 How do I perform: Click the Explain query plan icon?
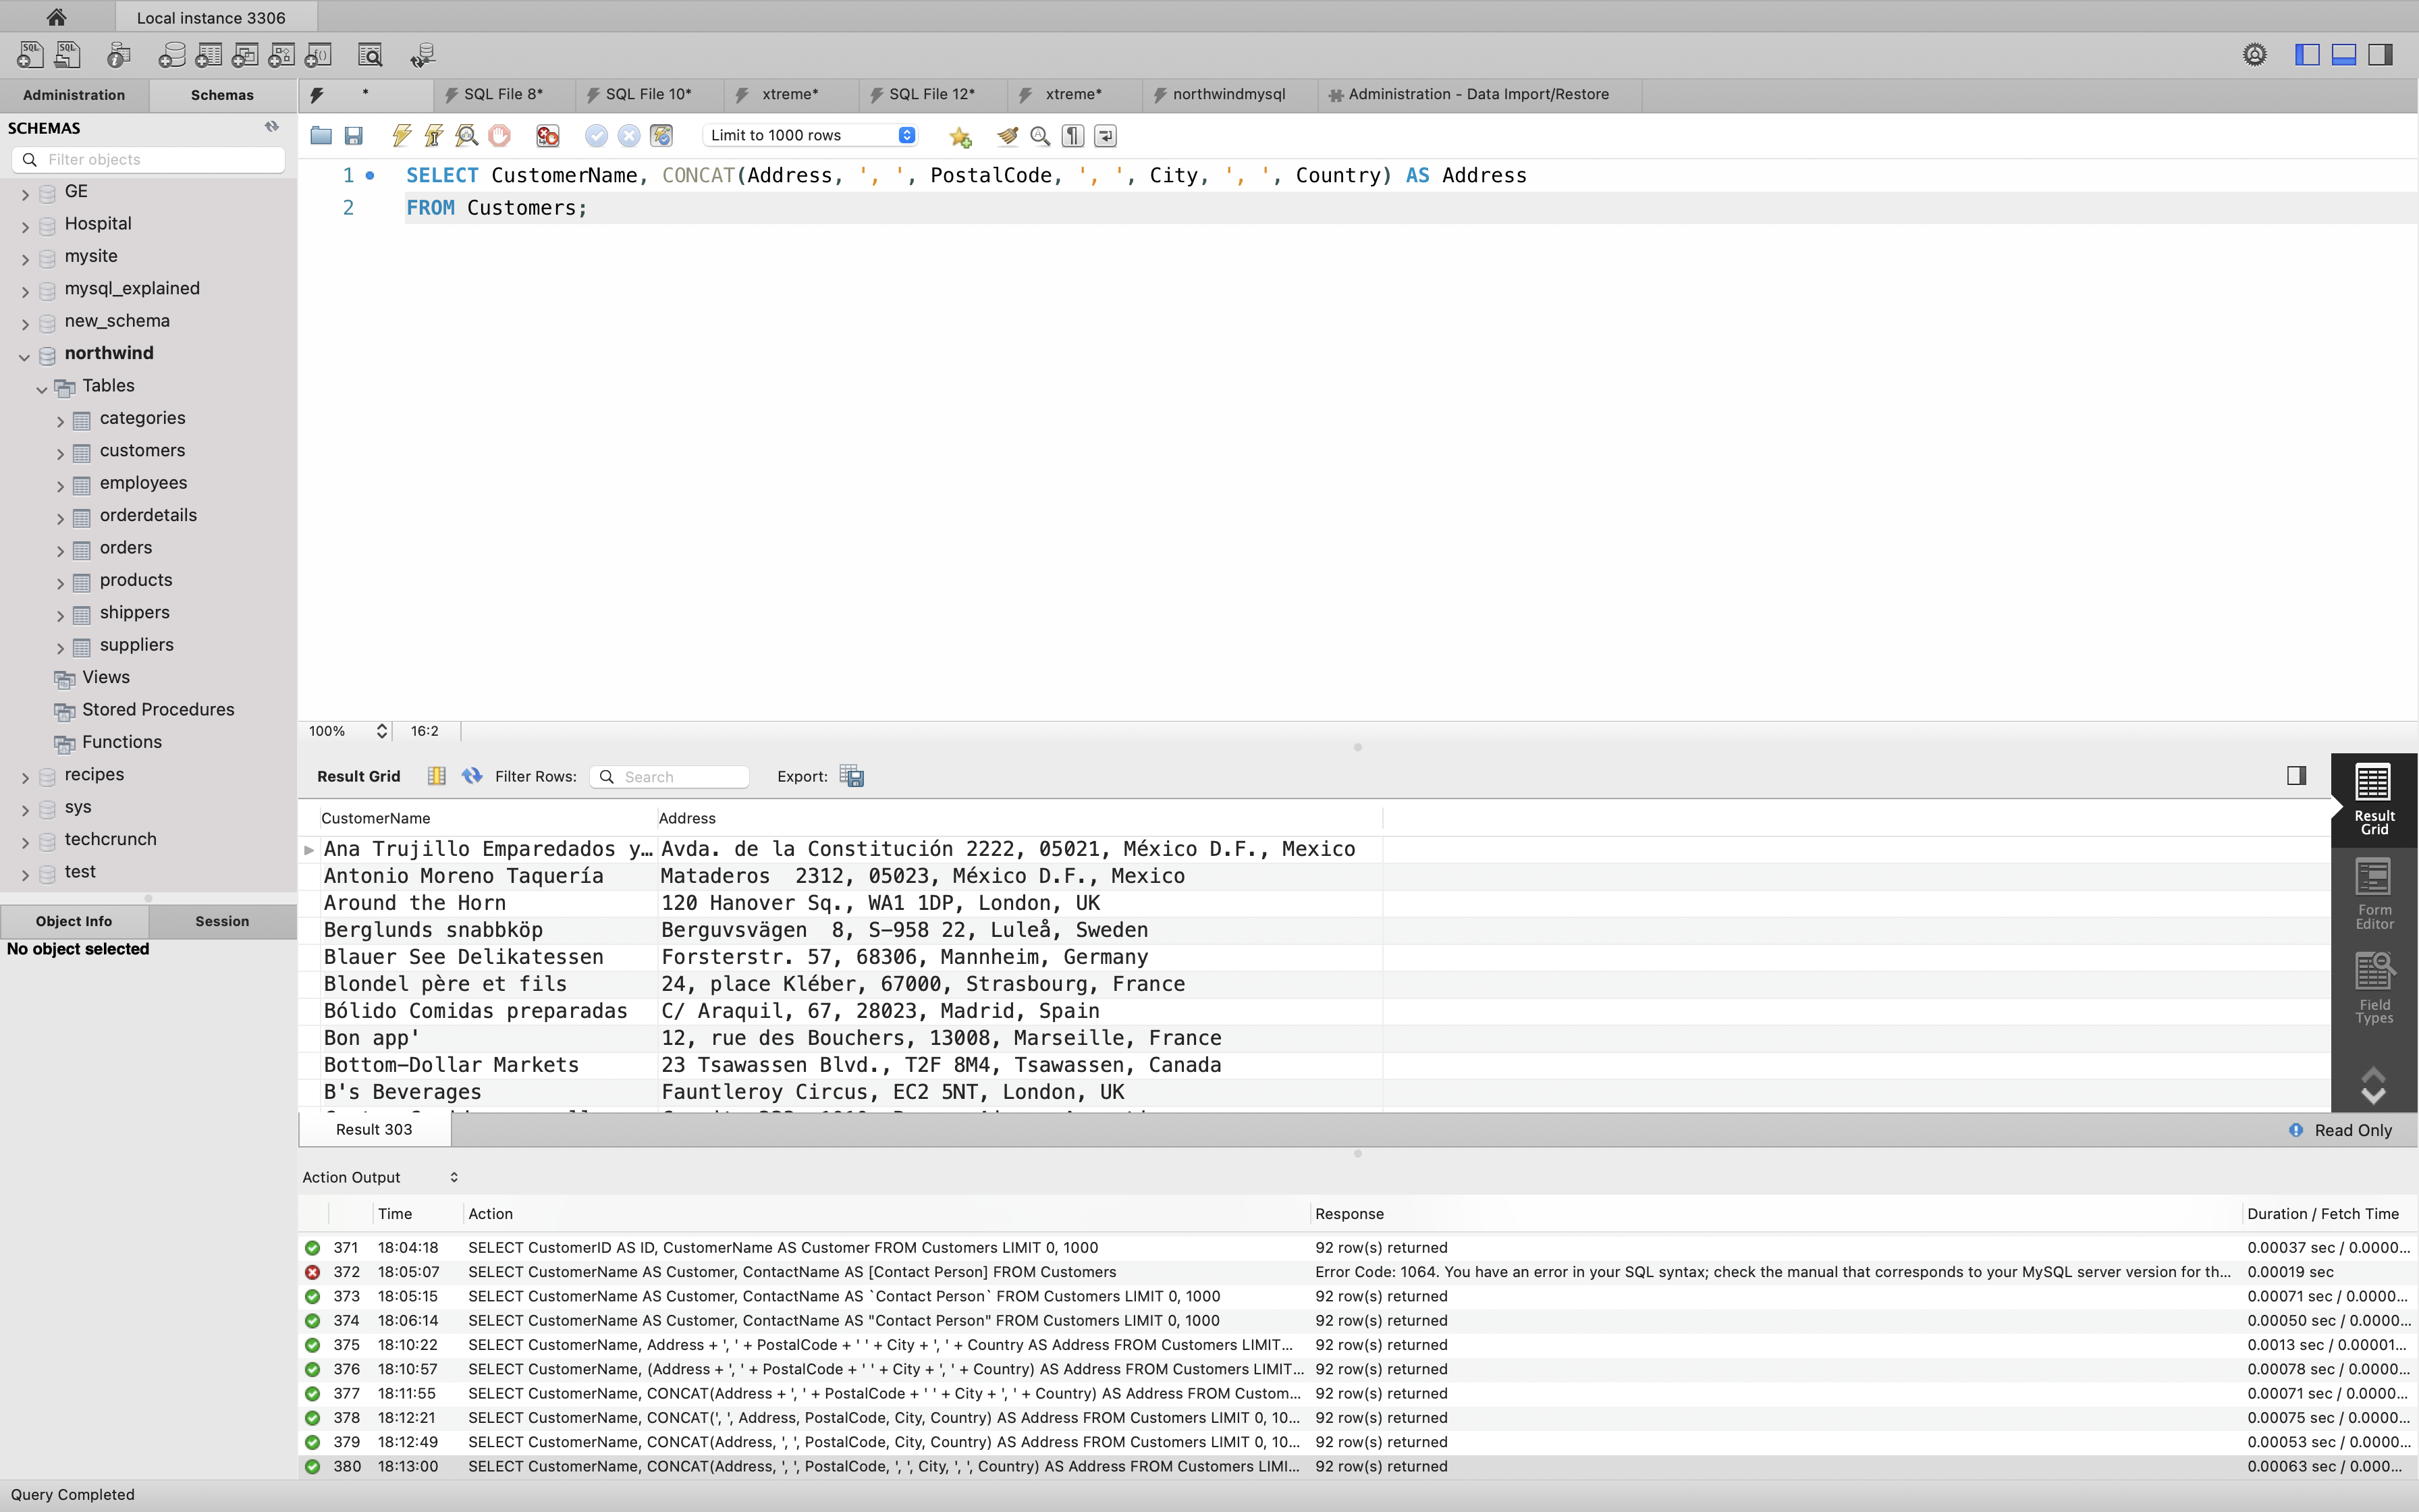(x=466, y=135)
